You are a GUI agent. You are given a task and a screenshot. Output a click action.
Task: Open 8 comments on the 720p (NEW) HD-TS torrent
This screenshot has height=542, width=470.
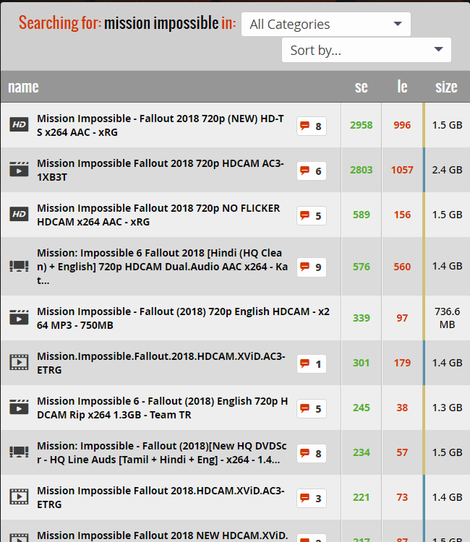coord(311,126)
